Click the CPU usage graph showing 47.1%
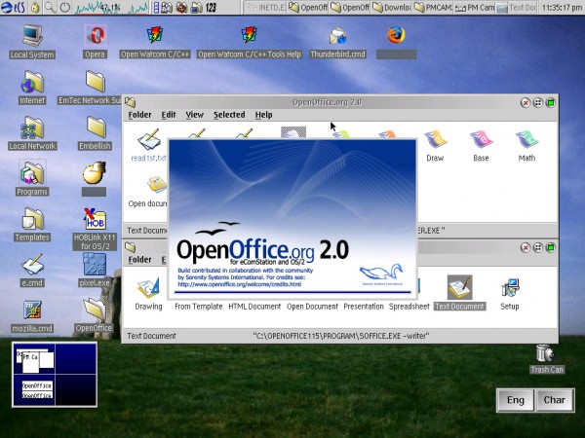Image resolution: width=585 pixels, height=438 pixels. [x=111, y=8]
